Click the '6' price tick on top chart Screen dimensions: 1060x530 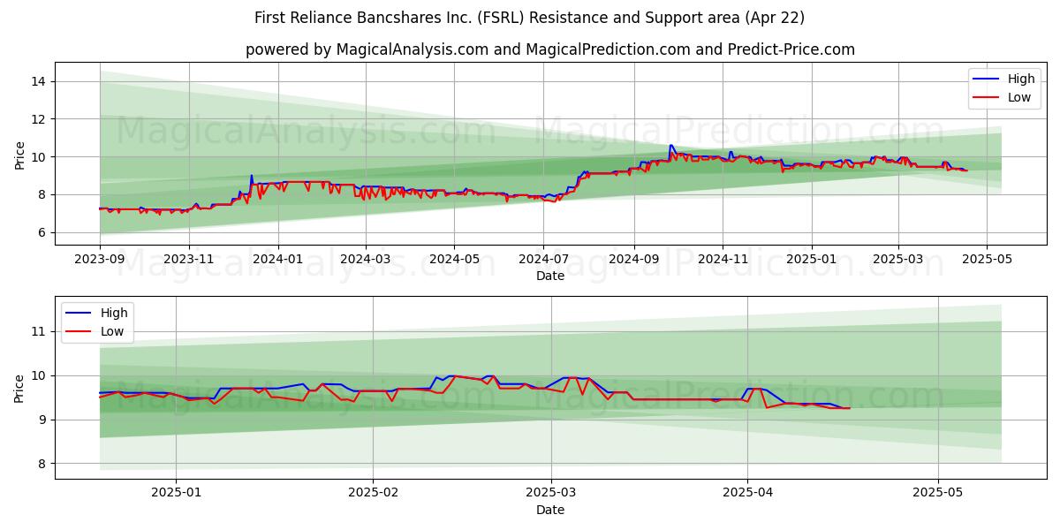(44, 232)
